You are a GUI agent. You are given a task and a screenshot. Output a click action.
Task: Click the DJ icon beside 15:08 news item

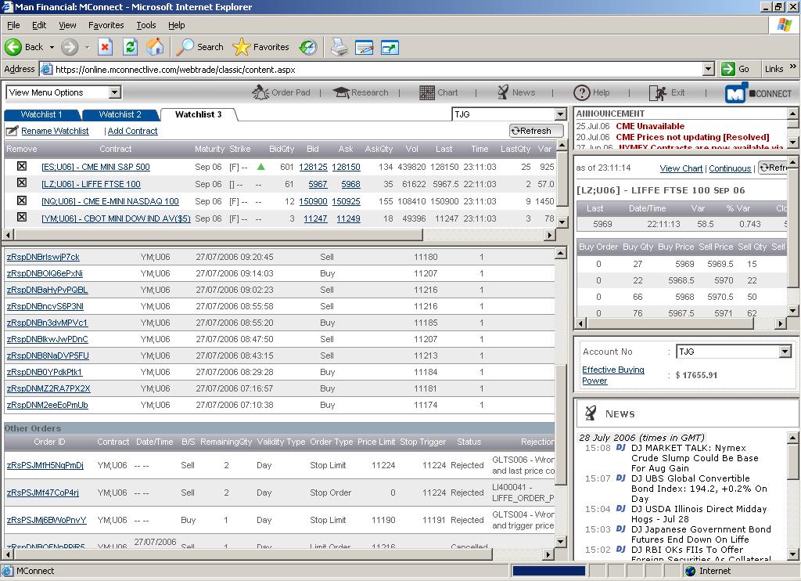[620, 448]
